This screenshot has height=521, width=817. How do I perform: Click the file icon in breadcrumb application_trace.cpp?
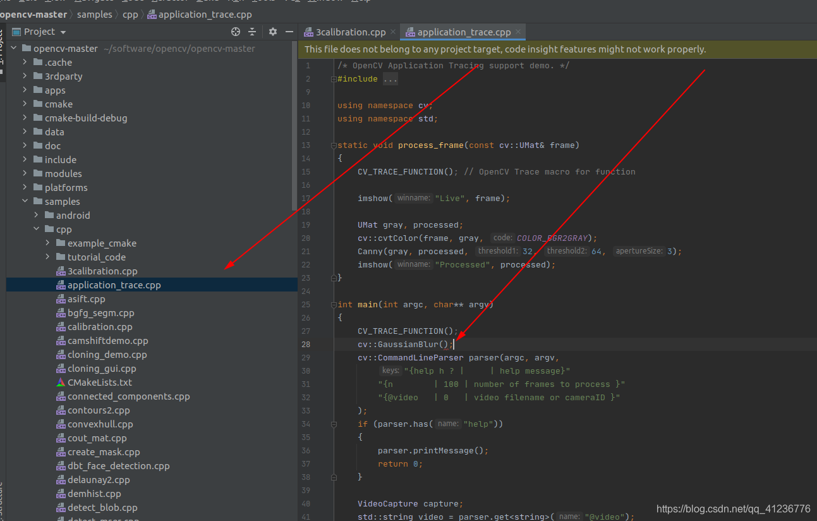coord(152,15)
